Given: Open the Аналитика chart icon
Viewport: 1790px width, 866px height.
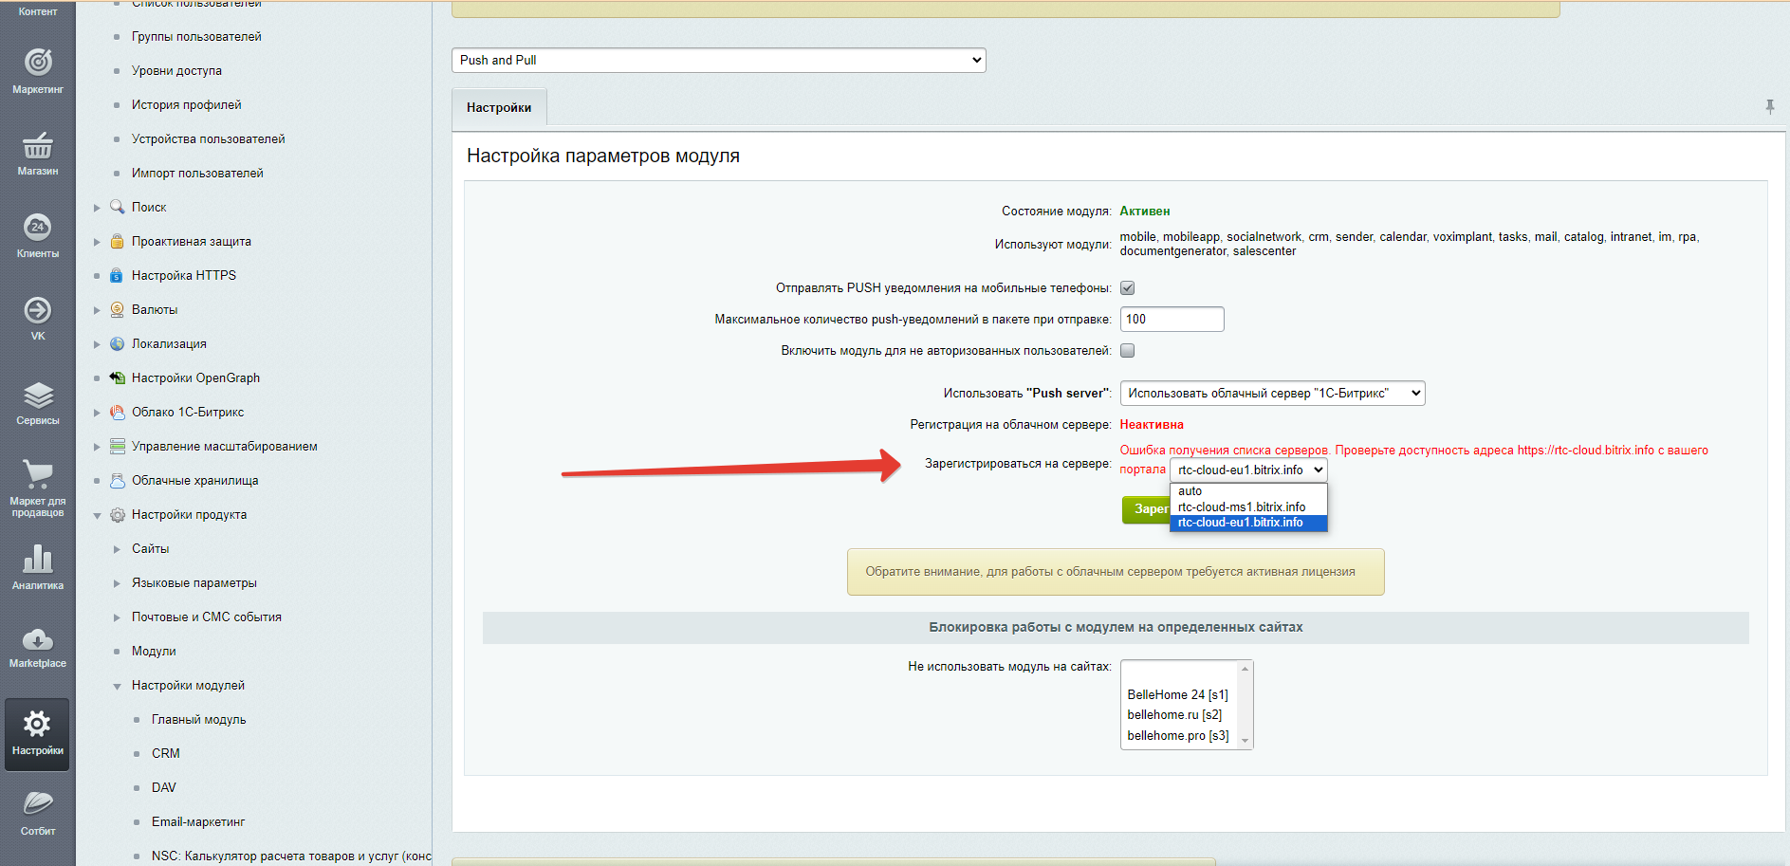Looking at the screenshot, I should click(38, 559).
